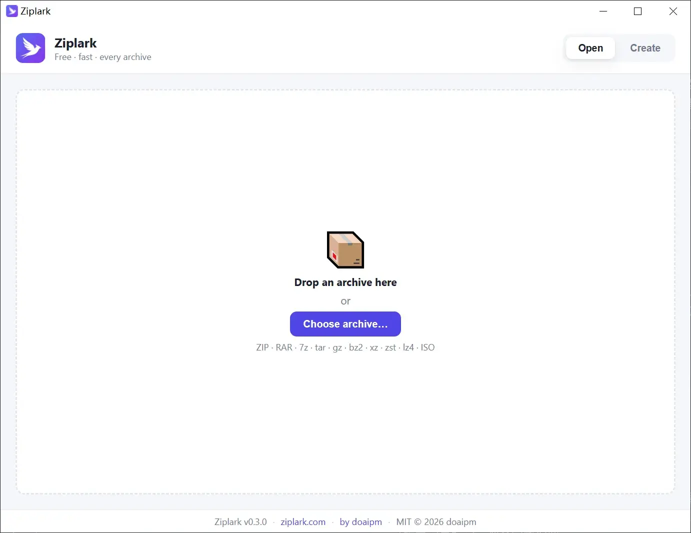Screen dimensions: 691x533
Task: Open the ziplark.com link
Action: tap(303, 522)
